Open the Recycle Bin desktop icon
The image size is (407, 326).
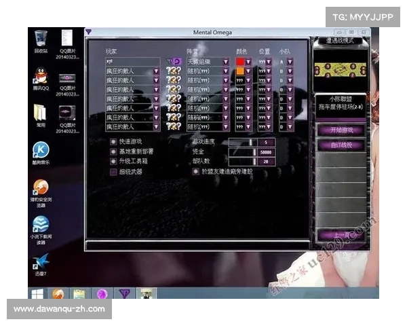(x=41, y=41)
